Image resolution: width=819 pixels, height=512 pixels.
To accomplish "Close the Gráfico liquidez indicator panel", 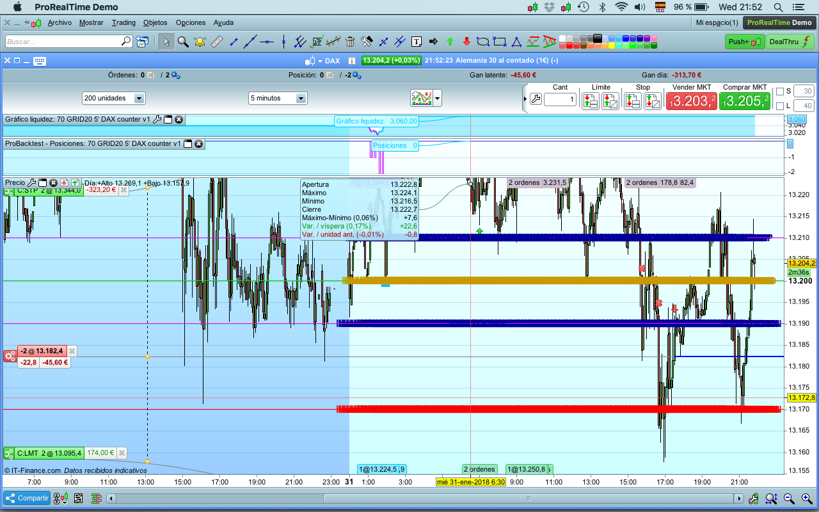I will click(179, 119).
